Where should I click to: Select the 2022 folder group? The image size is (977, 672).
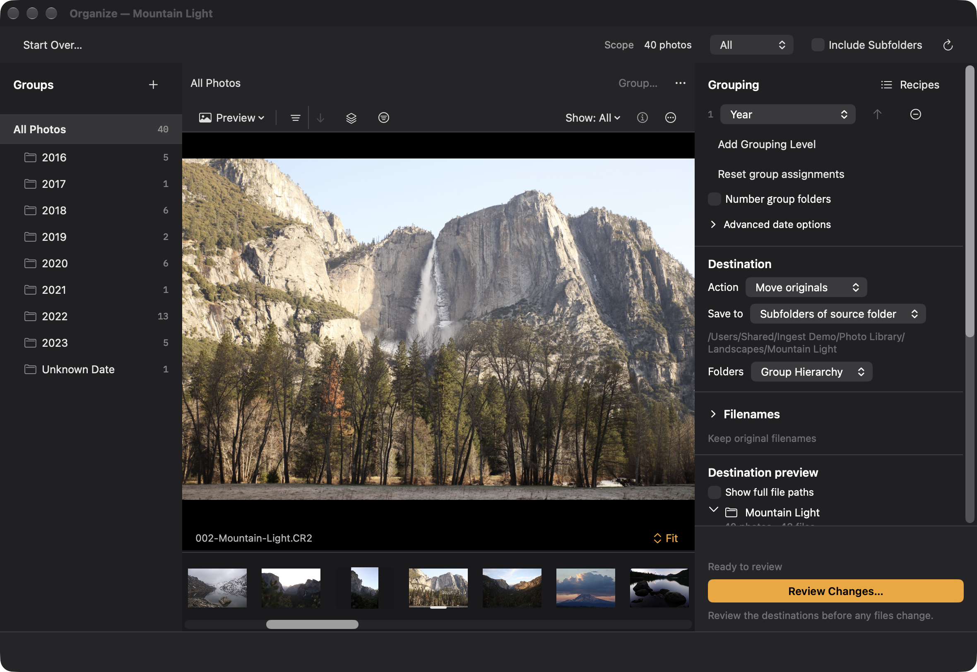click(x=91, y=316)
